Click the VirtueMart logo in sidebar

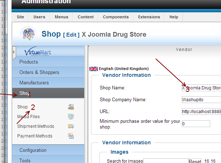[38, 51]
